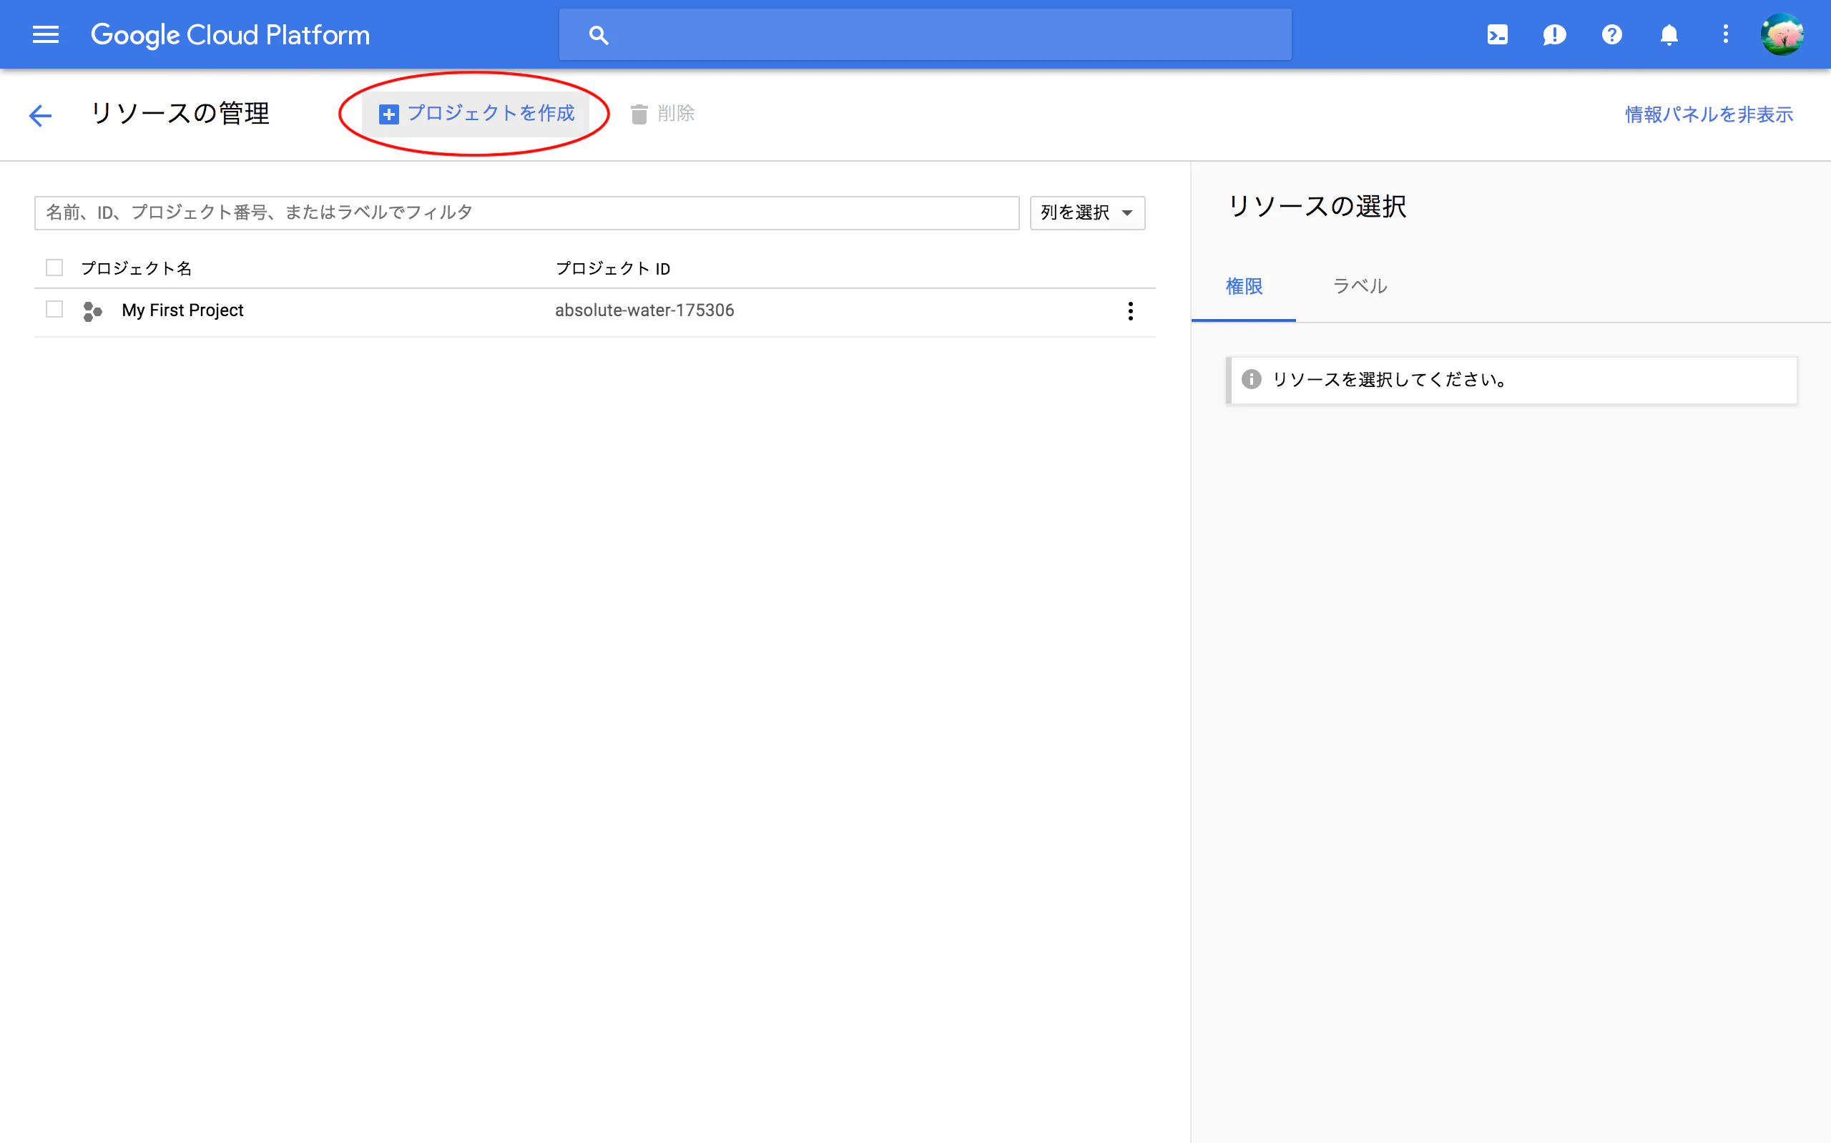This screenshot has height=1143, width=1831.
Task: Click the Google Cloud Platform logo
Action: tap(230, 34)
